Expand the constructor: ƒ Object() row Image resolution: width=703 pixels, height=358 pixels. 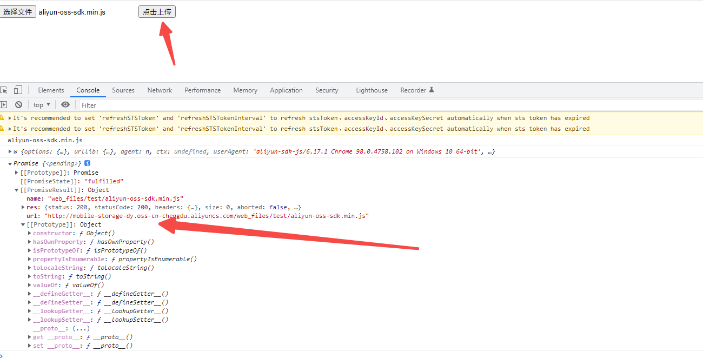coord(29,233)
